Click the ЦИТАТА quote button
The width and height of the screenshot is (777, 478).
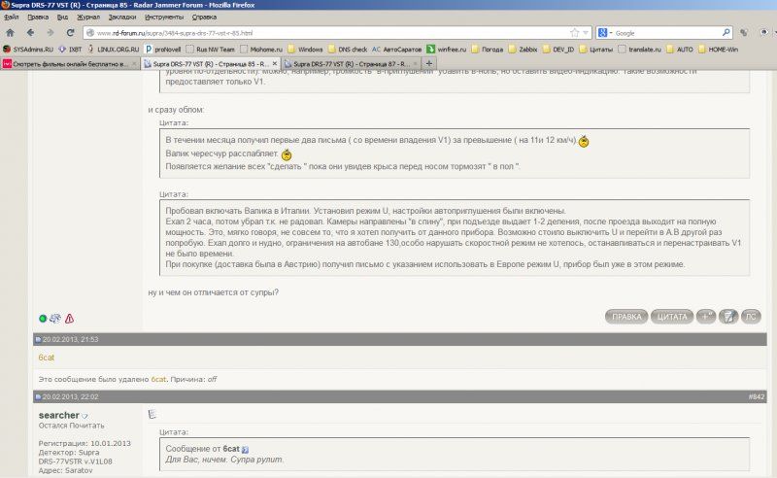point(672,317)
